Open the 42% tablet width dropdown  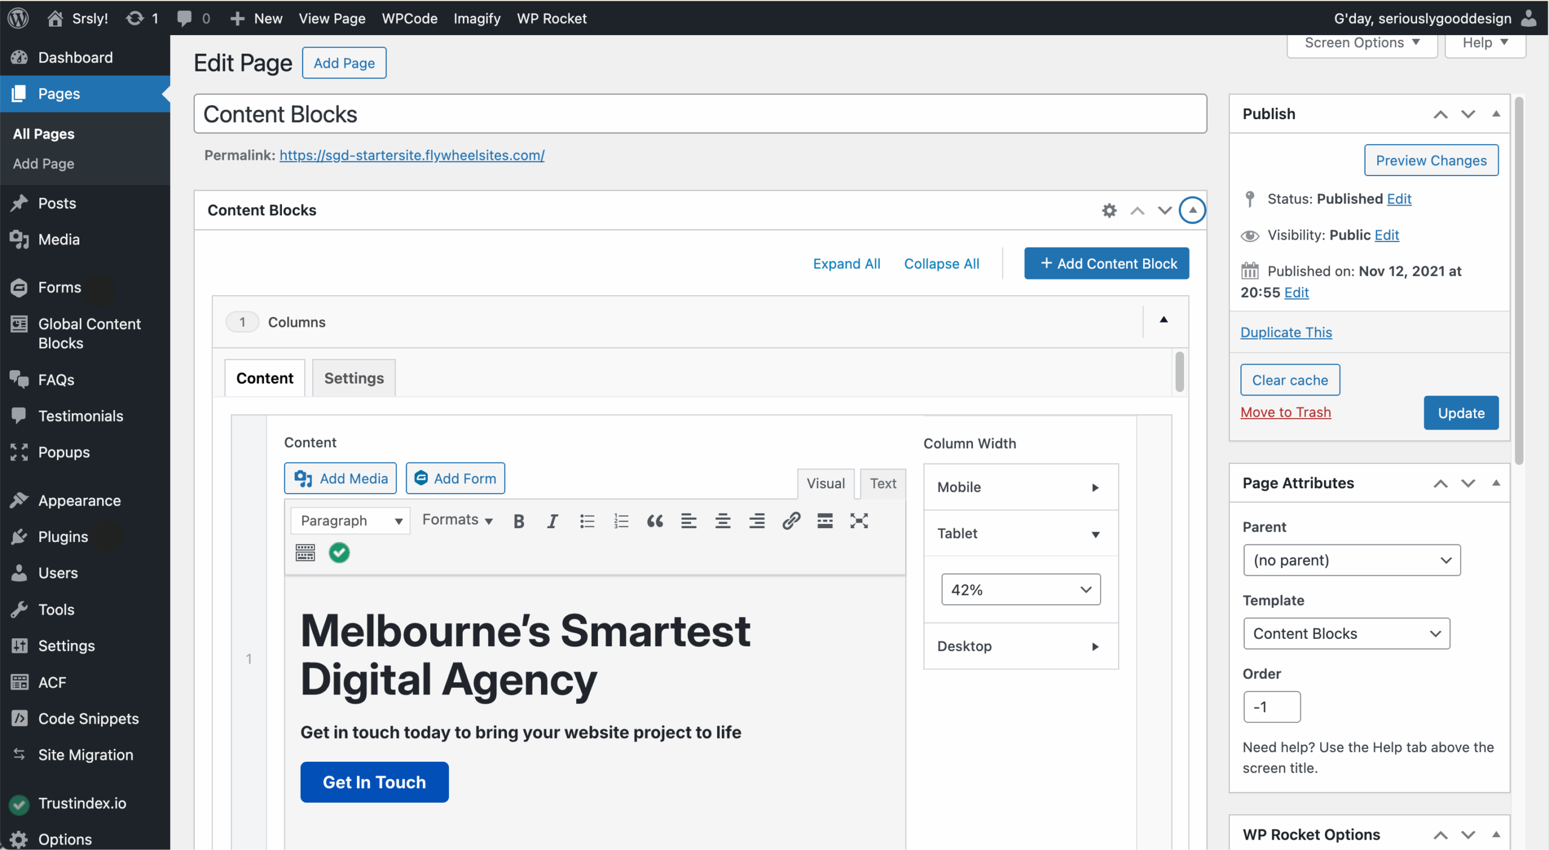(x=1021, y=589)
